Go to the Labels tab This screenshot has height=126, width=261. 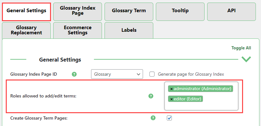pos(129,30)
